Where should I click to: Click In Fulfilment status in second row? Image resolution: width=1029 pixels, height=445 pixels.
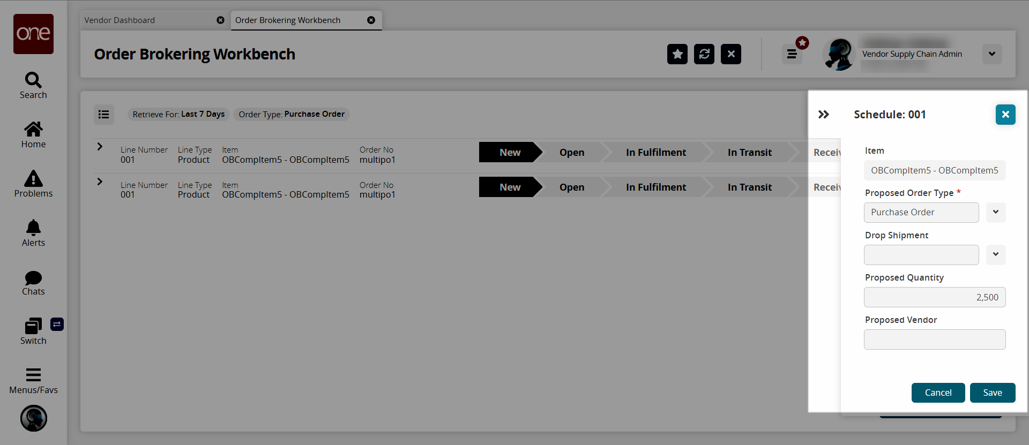coord(656,187)
